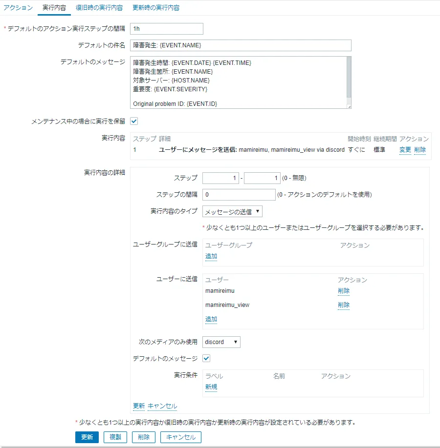Viewport: 440px width, 448px height.
Task: Remove user mamireimu_view with 削除
Action: pos(344,305)
